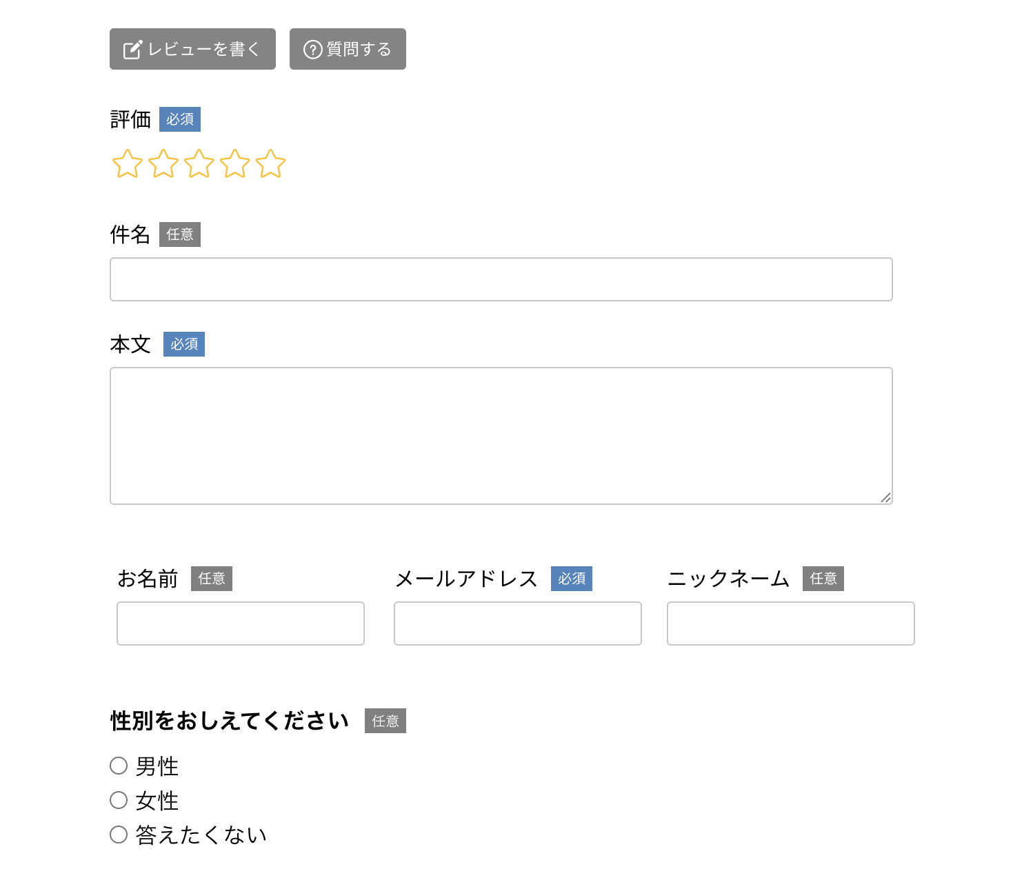Click the question mark icon on 質問する

point(313,50)
